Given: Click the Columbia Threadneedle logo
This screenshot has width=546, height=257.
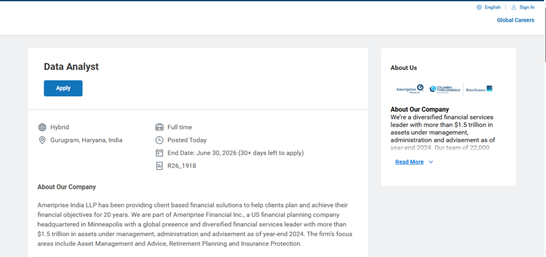Looking at the screenshot, I should coord(445,89).
